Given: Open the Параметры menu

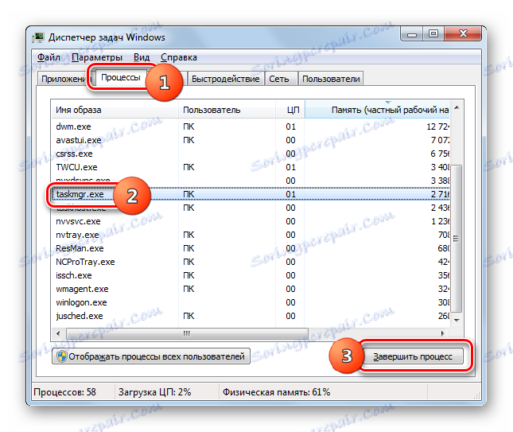Looking at the screenshot, I should [x=97, y=57].
